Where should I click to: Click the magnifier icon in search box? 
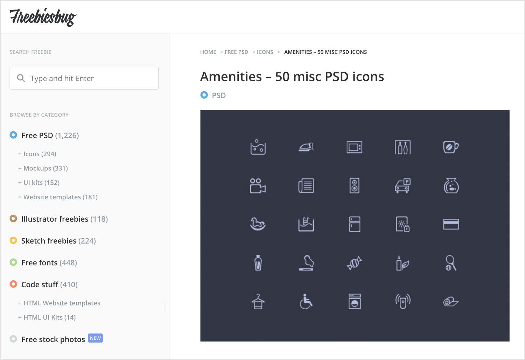21,78
